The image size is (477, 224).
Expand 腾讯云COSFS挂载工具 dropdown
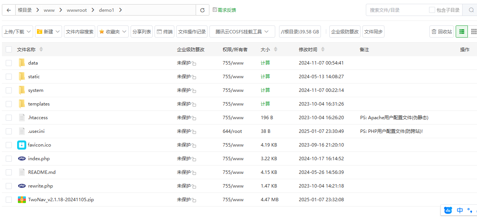pos(242,32)
